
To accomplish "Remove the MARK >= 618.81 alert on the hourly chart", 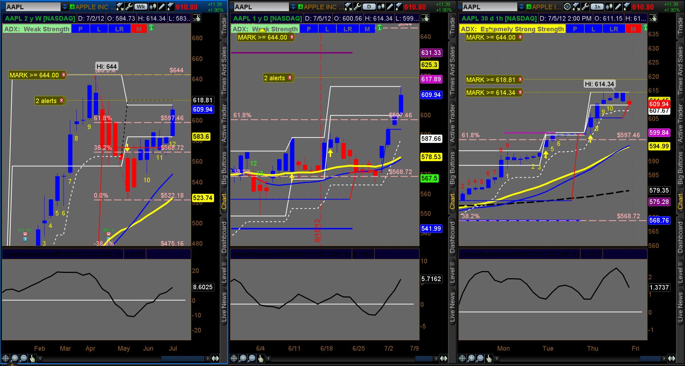I will 520,80.
